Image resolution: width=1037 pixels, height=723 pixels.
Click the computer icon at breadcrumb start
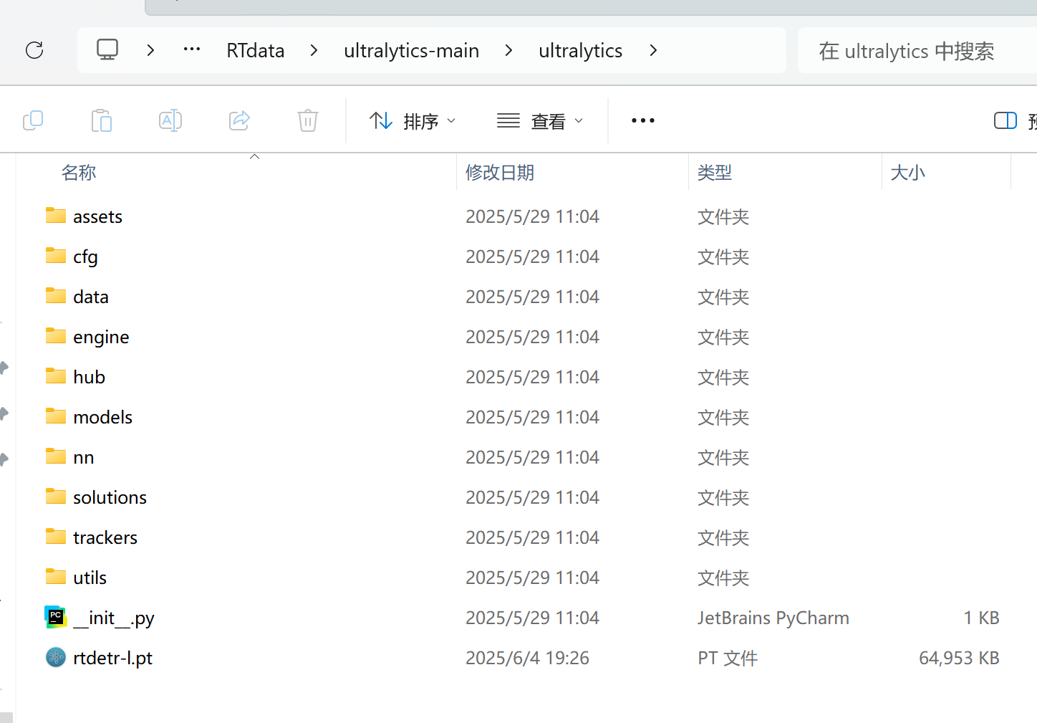click(x=107, y=49)
